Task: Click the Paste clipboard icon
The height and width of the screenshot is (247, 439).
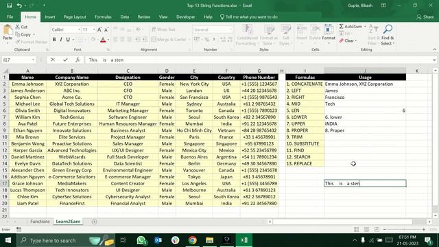Action: (8, 30)
